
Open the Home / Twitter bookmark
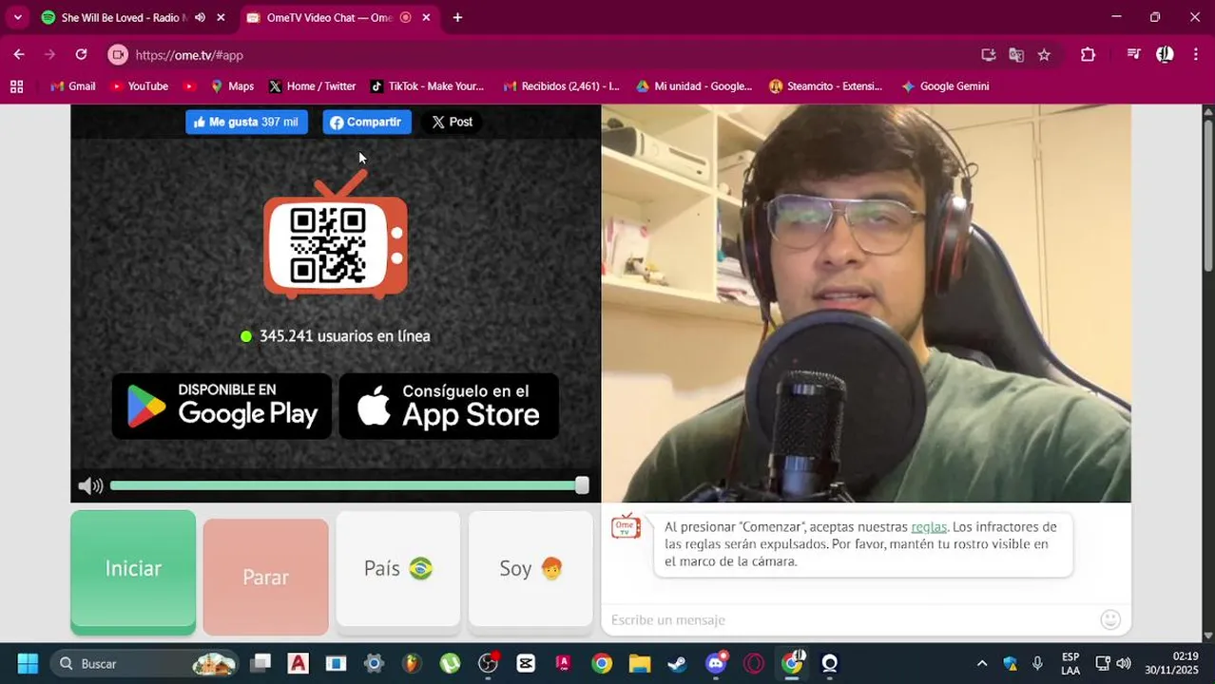click(x=312, y=86)
